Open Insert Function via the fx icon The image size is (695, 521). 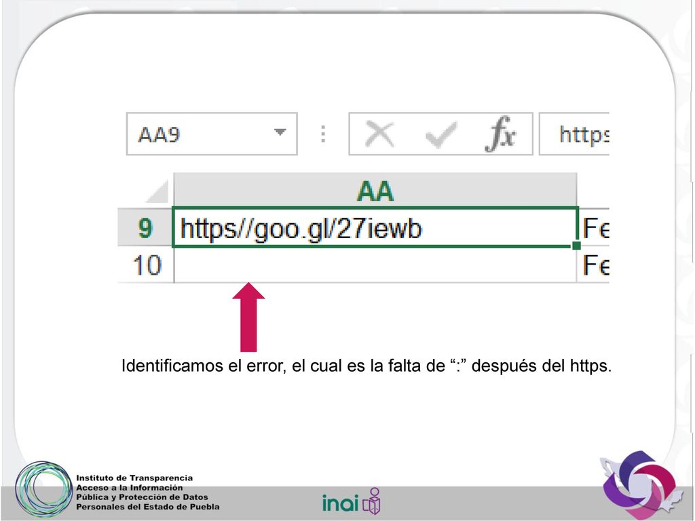click(x=500, y=134)
